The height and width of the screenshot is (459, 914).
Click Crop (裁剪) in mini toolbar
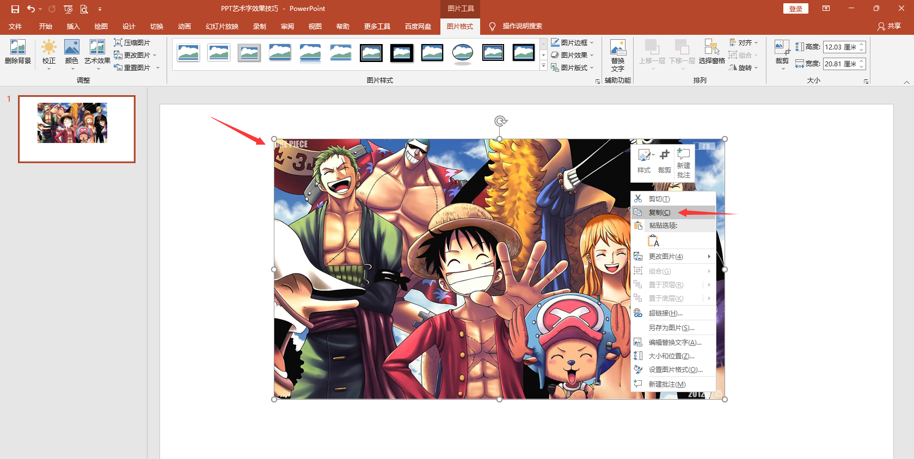coord(664,162)
